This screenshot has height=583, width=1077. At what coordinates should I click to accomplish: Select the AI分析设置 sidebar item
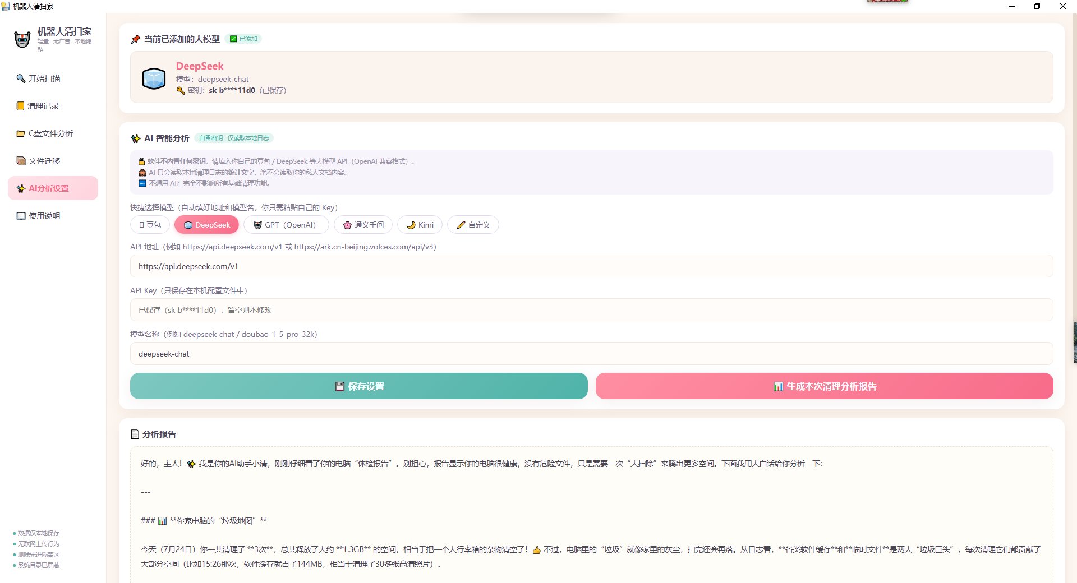pyautogui.click(x=53, y=188)
